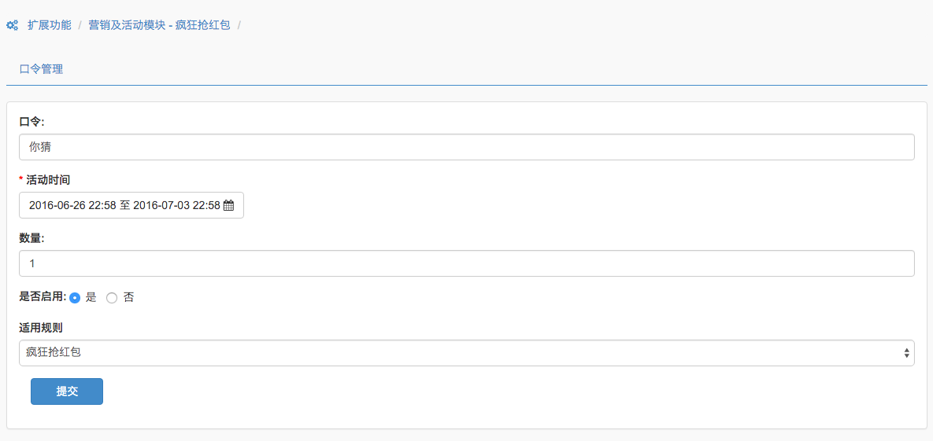Go to 扩展功能 breadcrumb link
The image size is (933, 441).
(x=50, y=26)
